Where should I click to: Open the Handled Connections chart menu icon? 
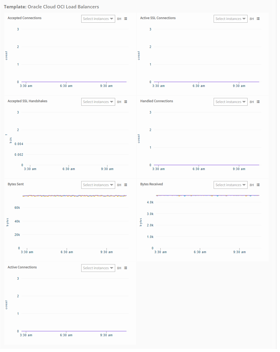(258, 102)
